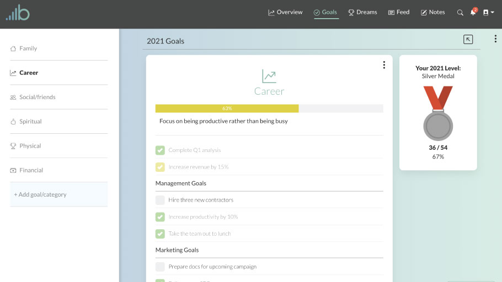Click the Focus on being productive text
Screen dimensions: 502x282
tap(223, 121)
